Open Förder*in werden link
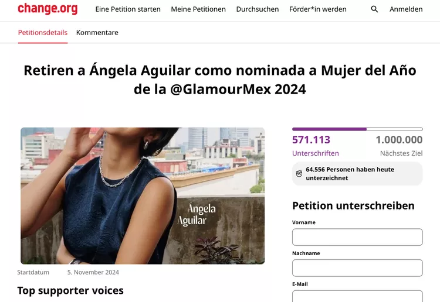 click(318, 9)
